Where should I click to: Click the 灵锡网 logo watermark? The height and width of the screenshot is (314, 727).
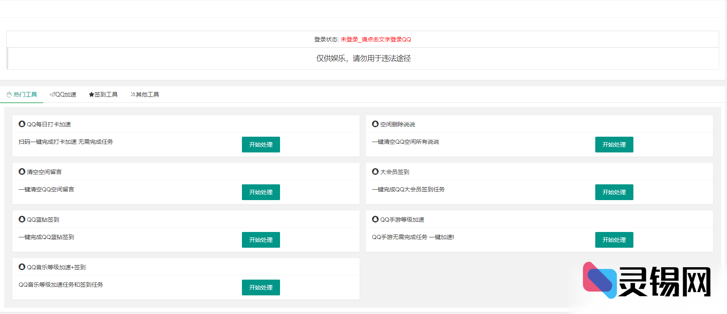[647, 281]
